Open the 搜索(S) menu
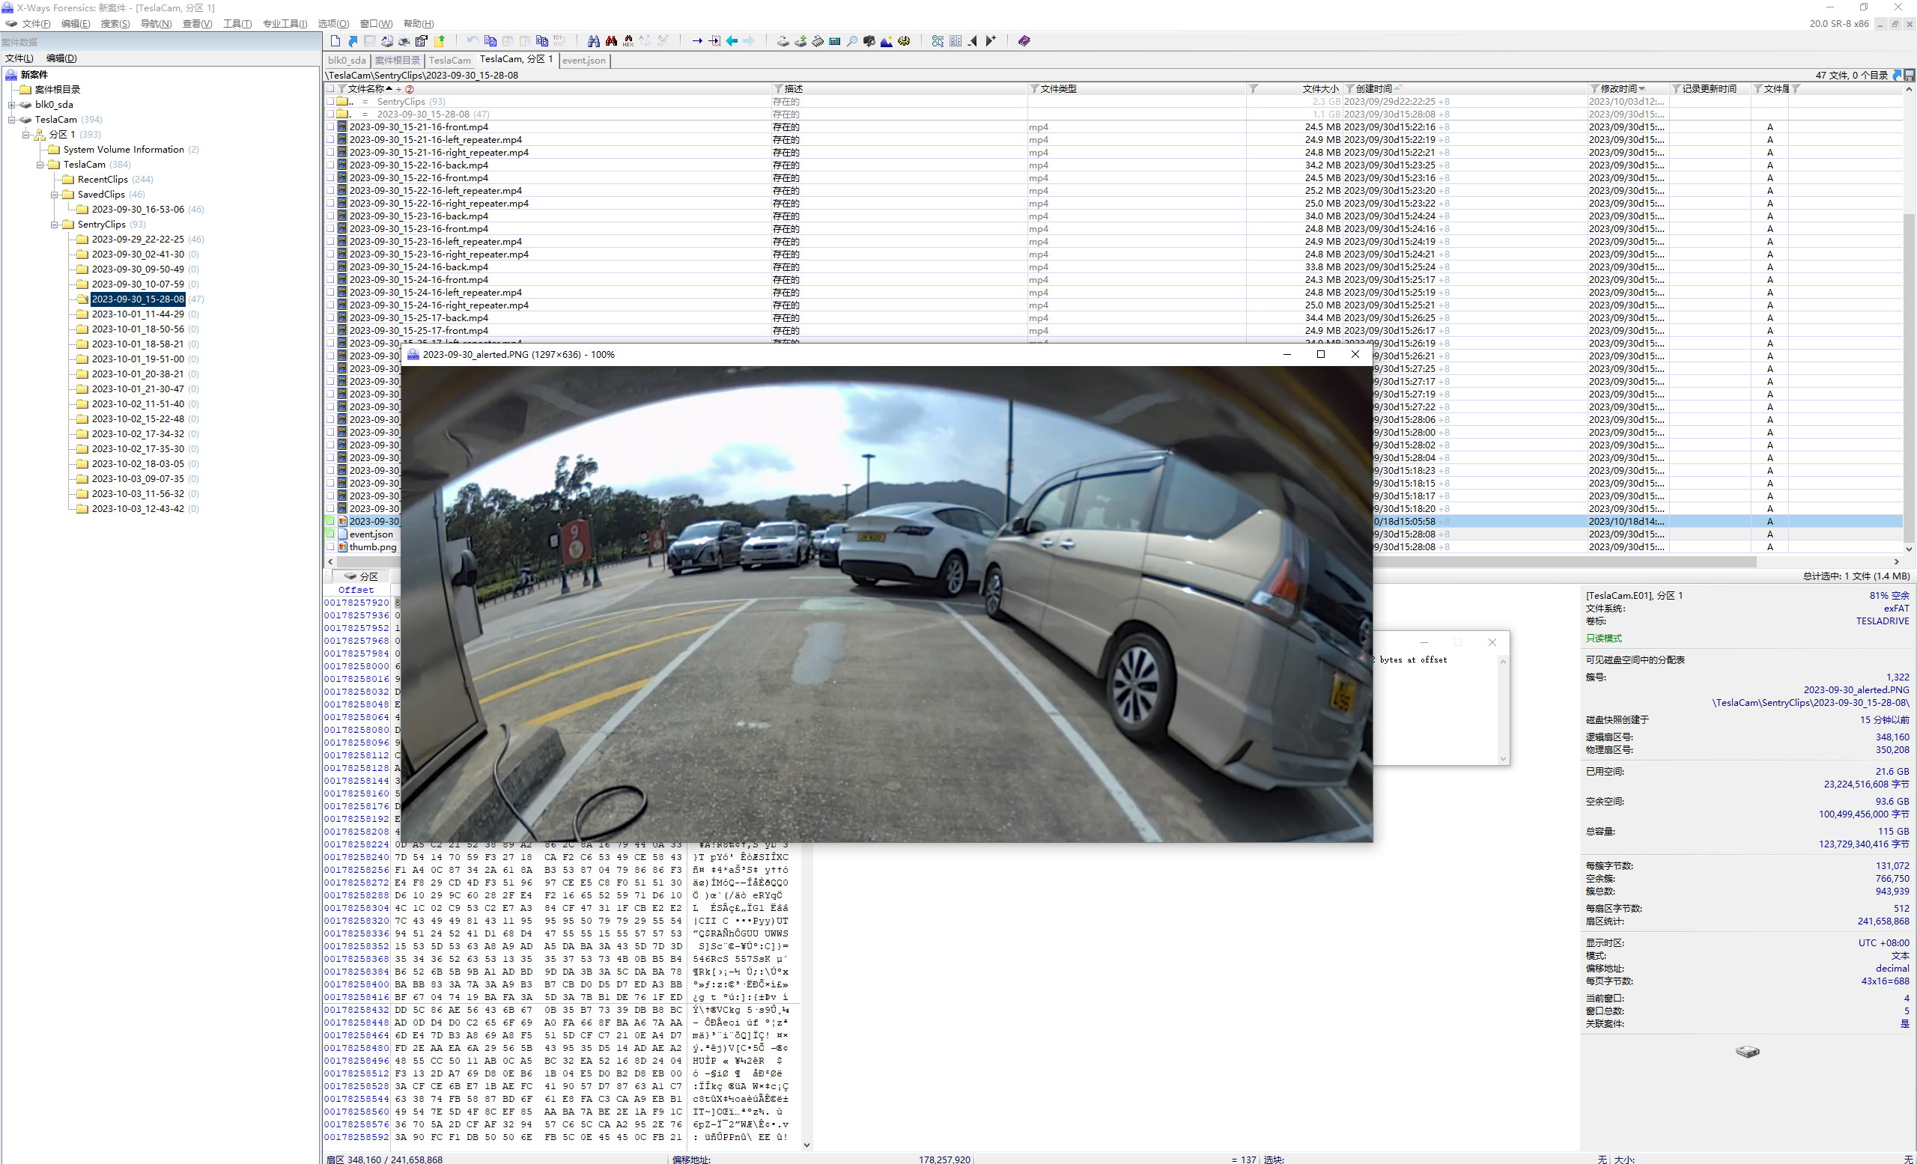 point(115,24)
